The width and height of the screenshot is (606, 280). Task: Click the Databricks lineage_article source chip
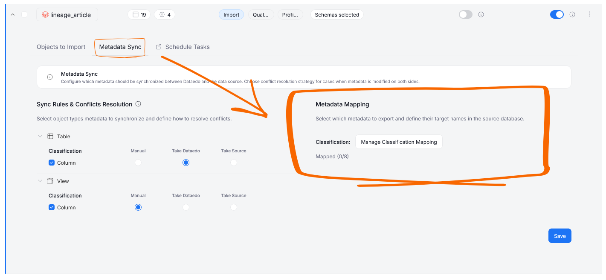pos(67,14)
